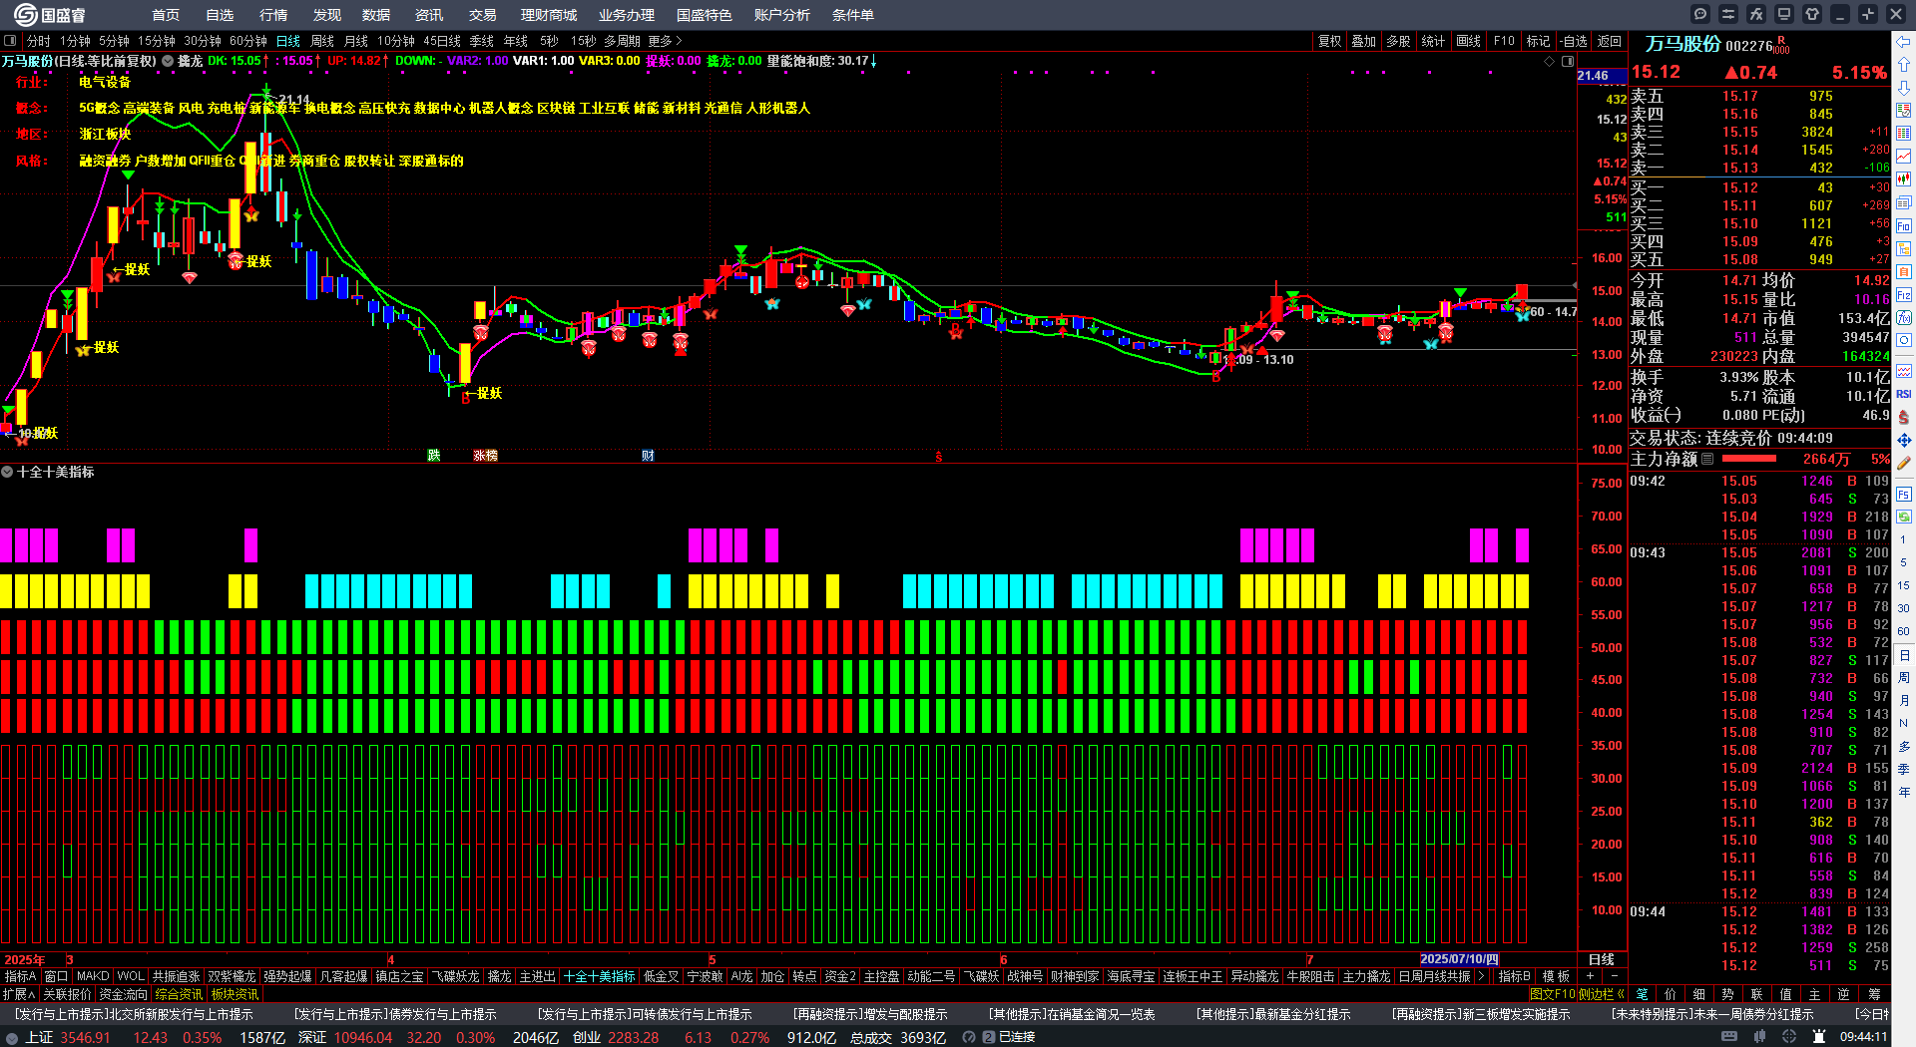Click the F5 icon in right sidebar
Viewport: 1916px width, 1047px height.
pos(1904,495)
